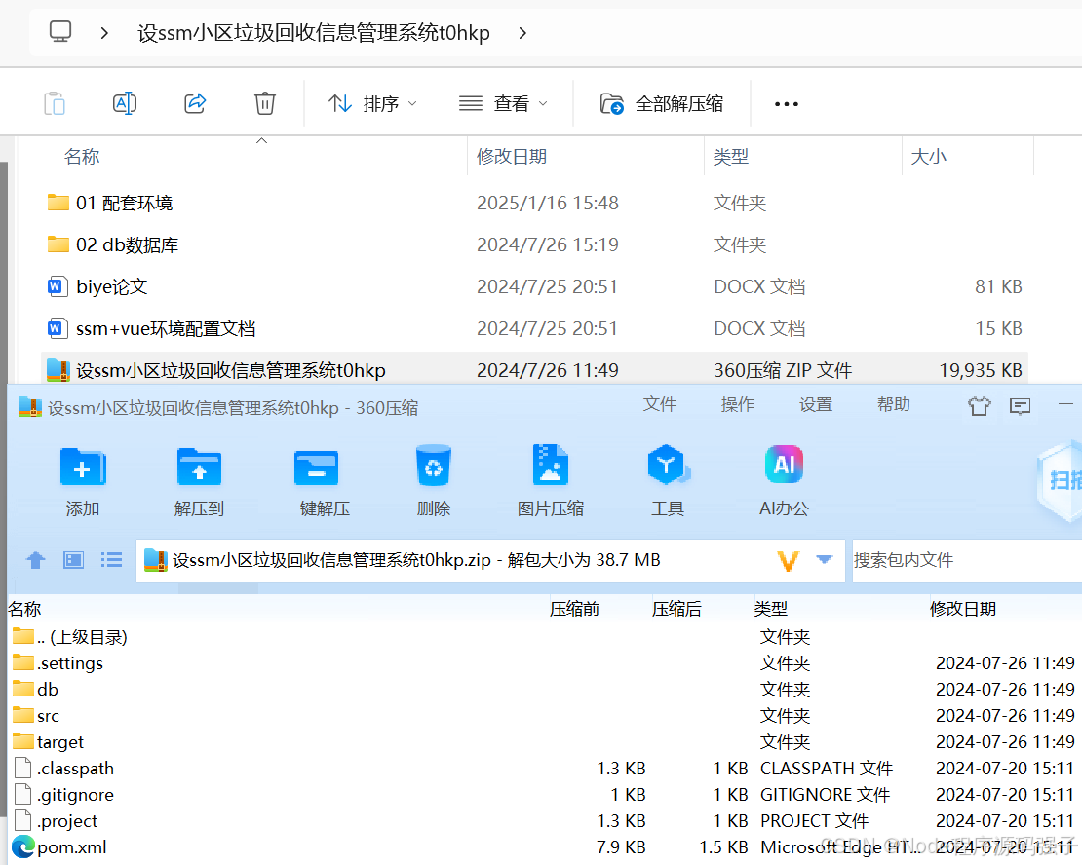Click the up-arrow parent directory icon
The width and height of the screenshot is (1082, 865).
[36, 560]
